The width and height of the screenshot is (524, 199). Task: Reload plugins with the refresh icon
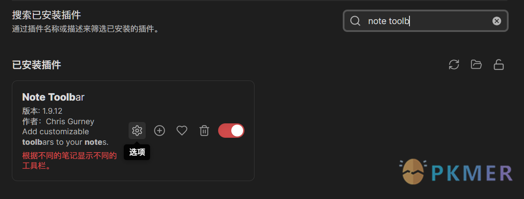tap(454, 64)
